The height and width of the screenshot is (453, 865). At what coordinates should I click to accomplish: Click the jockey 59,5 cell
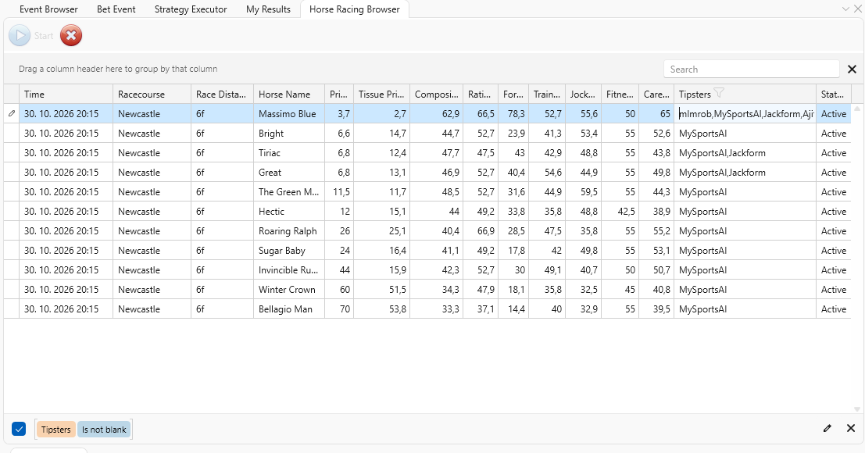click(x=583, y=192)
